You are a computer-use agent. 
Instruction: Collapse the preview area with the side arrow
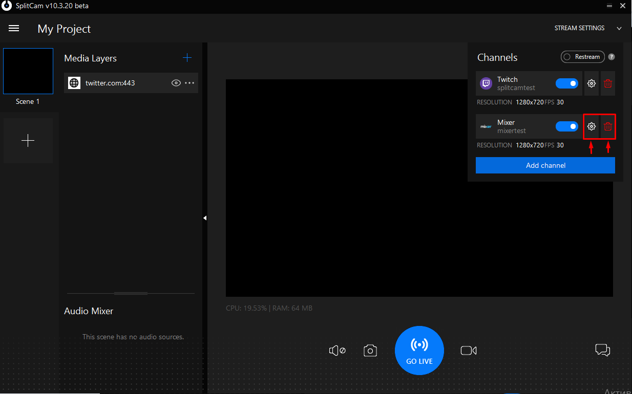205,217
